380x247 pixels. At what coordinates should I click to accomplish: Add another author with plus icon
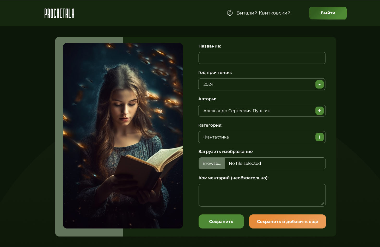click(320, 111)
